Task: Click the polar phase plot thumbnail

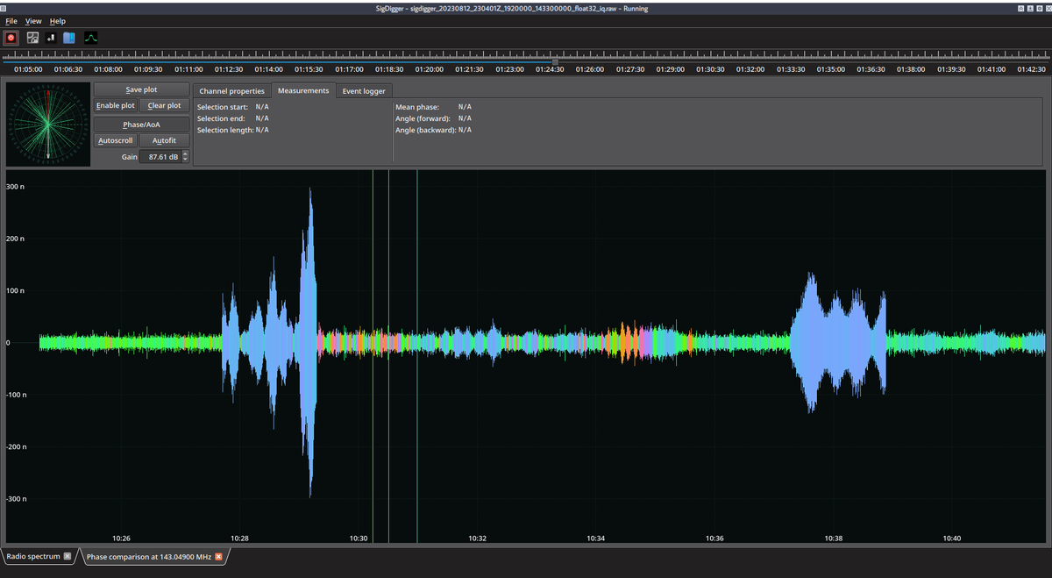Action: tap(48, 124)
